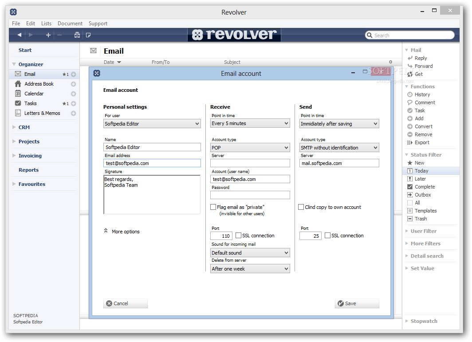Click the Outbox arrow icon
Viewport: 472px width, 342px height.
pos(410,195)
